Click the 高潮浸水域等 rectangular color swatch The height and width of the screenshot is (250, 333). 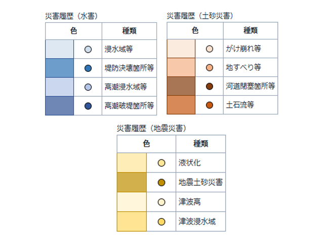coord(59,87)
